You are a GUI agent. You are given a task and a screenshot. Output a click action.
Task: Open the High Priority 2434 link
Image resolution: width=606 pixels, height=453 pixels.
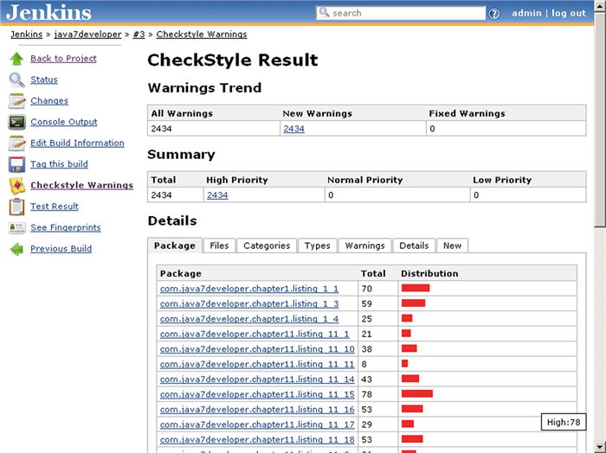pyautogui.click(x=216, y=195)
